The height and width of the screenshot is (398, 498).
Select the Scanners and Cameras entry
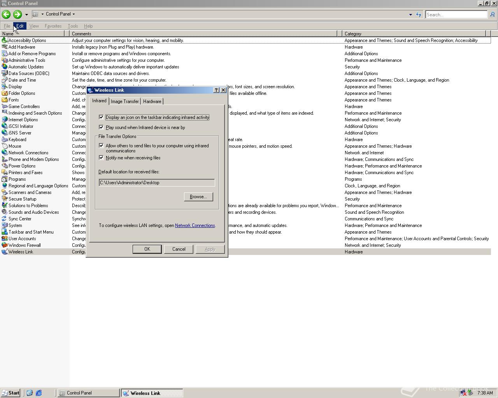point(30,192)
